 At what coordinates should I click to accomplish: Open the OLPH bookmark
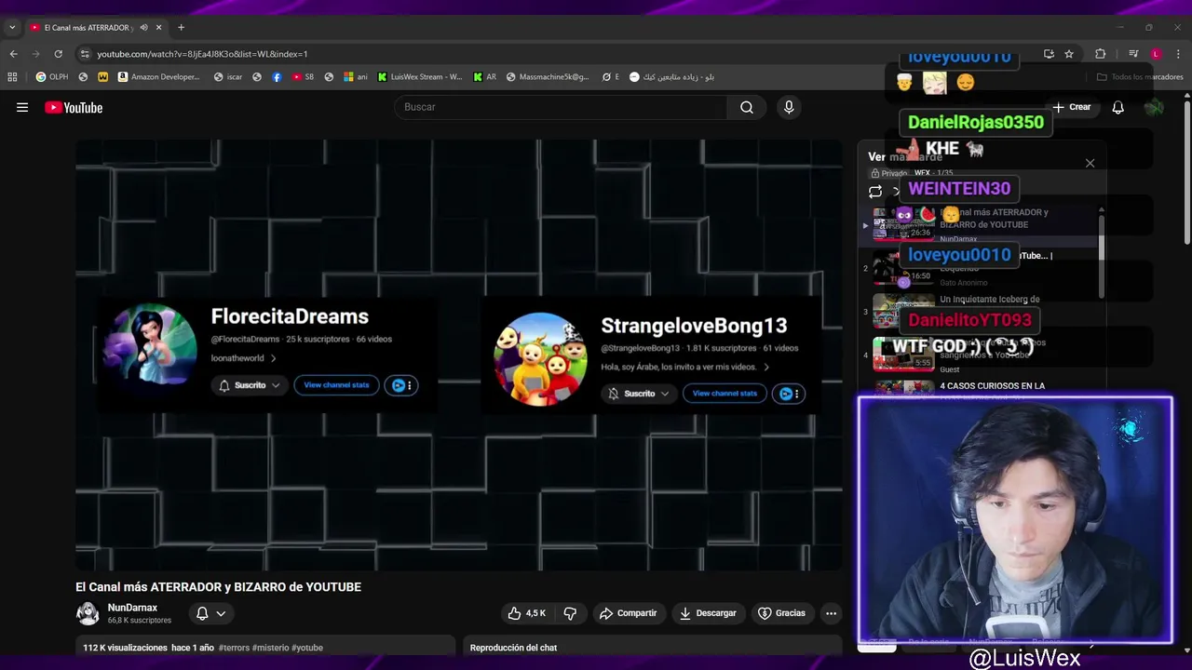[52, 77]
